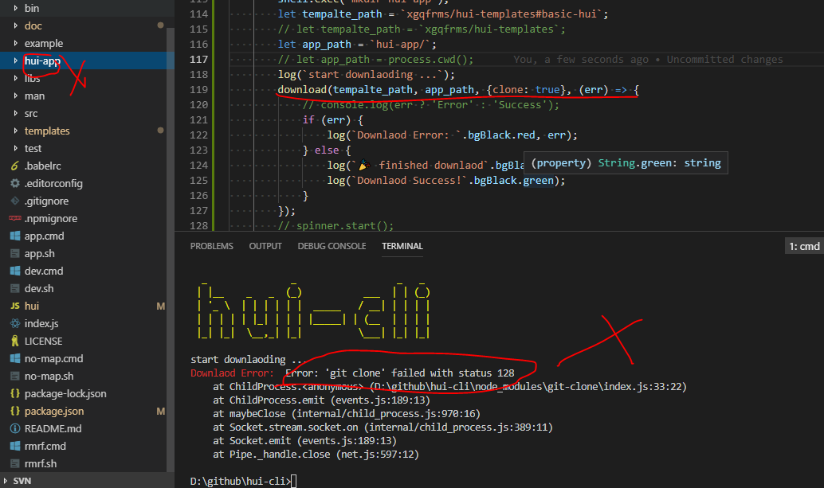Image resolution: width=824 pixels, height=488 pixels.
Task: Expand the hui-app folder arrow
Action: coord(15,61)
